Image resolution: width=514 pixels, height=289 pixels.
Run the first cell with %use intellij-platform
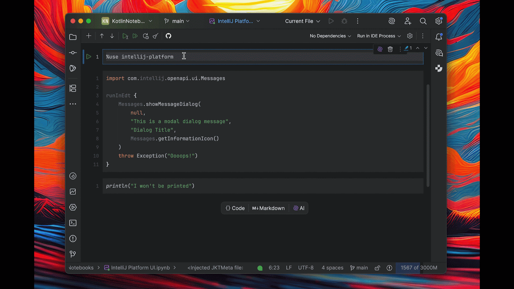click(x=89, y=57)
